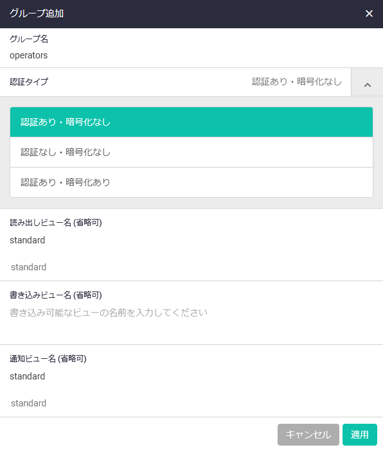Click the 適用 button
Viewport: 383px width, 452px height.
pos(360,435)
